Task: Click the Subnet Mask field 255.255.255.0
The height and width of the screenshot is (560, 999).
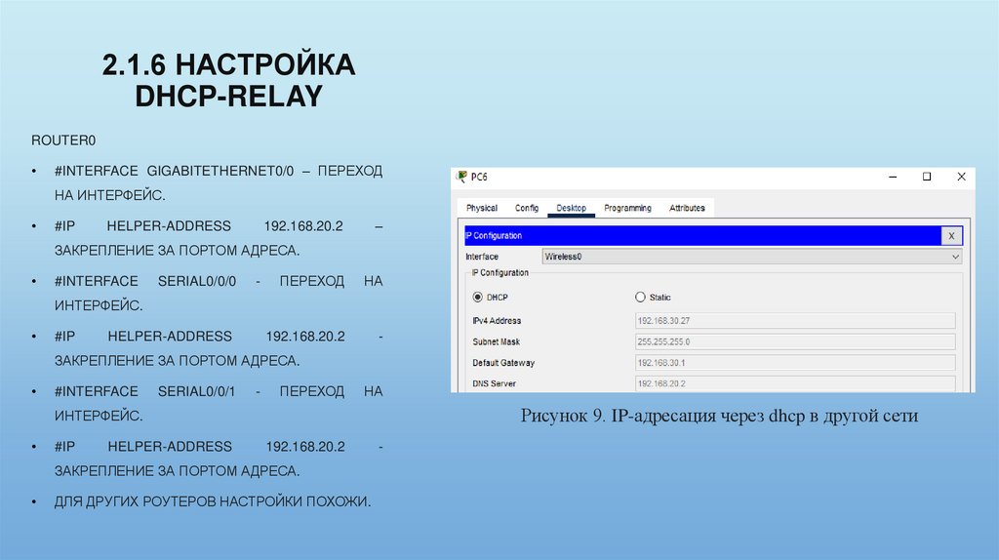Action: [795, 342]
